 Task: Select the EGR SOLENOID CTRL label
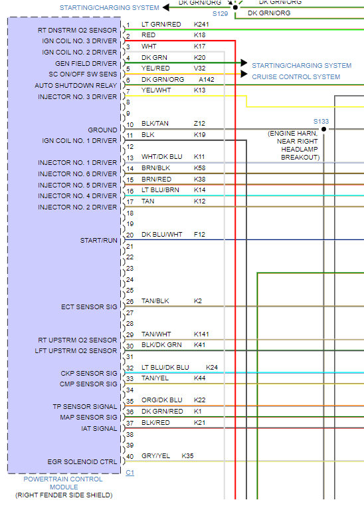[x=82, y=462]
